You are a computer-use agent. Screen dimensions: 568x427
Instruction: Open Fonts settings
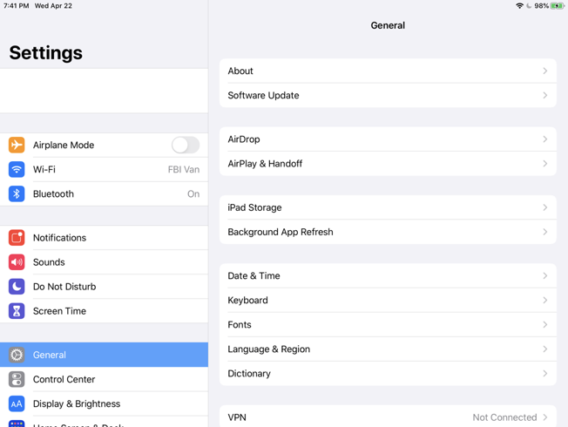388,325
